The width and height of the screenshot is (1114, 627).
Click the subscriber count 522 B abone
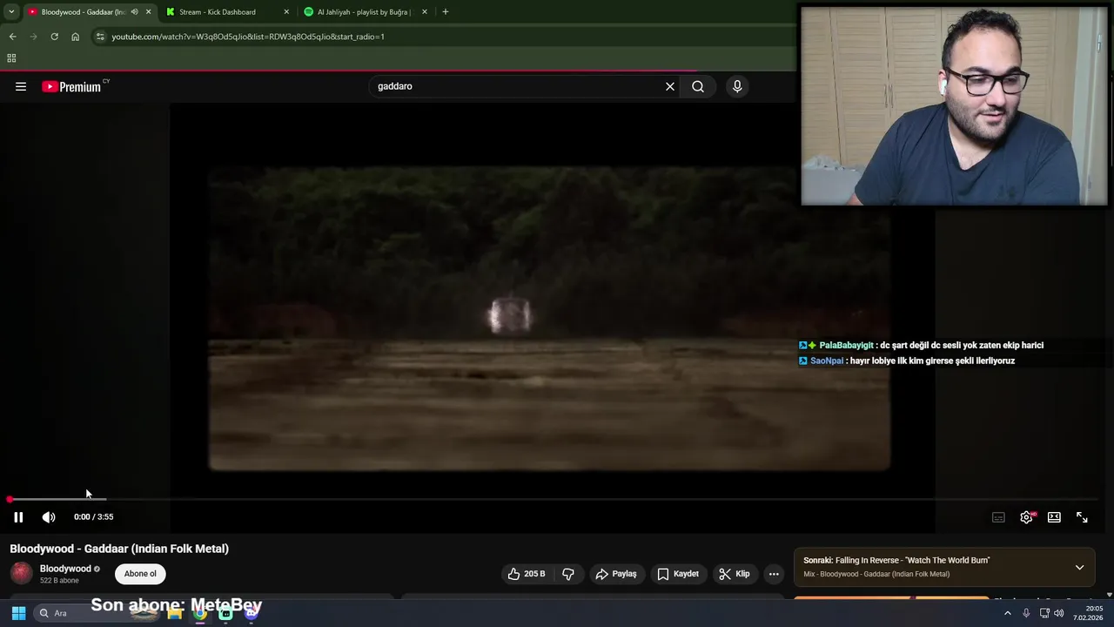coord(59,581)
